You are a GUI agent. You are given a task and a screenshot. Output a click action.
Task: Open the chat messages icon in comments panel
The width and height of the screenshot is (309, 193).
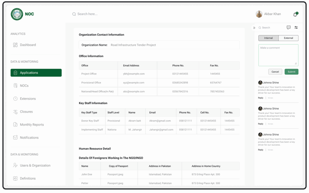288,27
